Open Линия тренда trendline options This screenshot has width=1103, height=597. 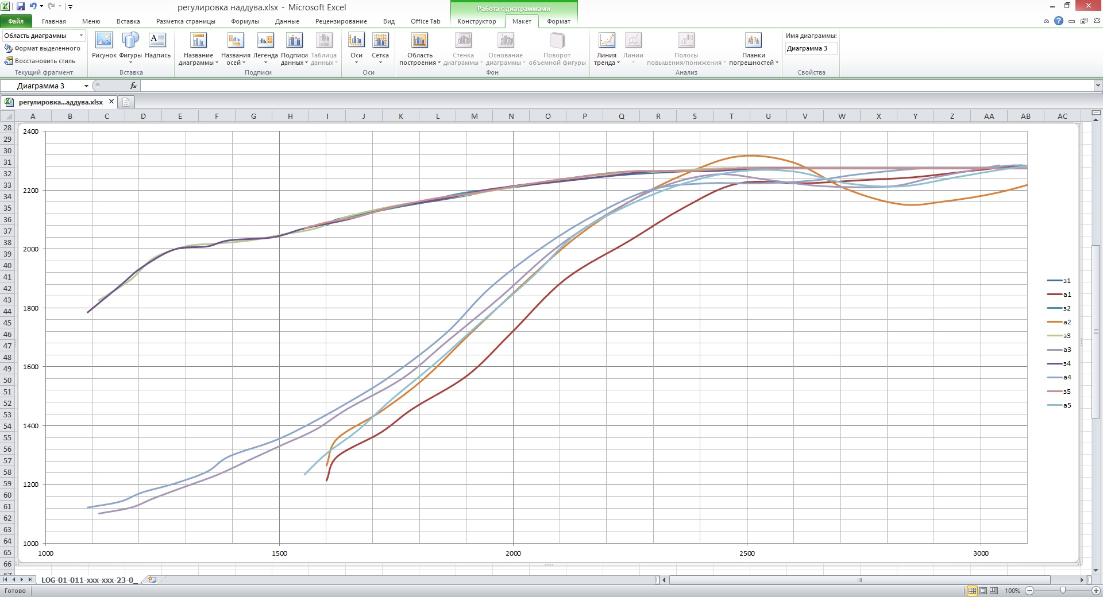pyautogui.click(x=607, y=48)
